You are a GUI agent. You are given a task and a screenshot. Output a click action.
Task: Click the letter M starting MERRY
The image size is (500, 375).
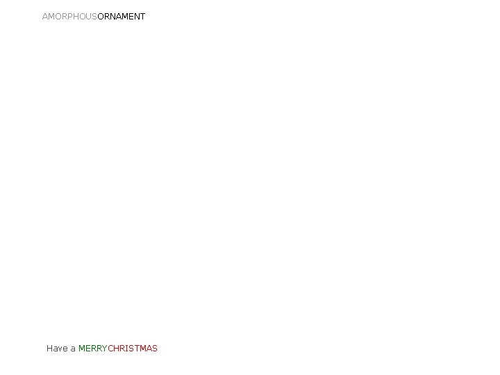click(x=82, y=348)
